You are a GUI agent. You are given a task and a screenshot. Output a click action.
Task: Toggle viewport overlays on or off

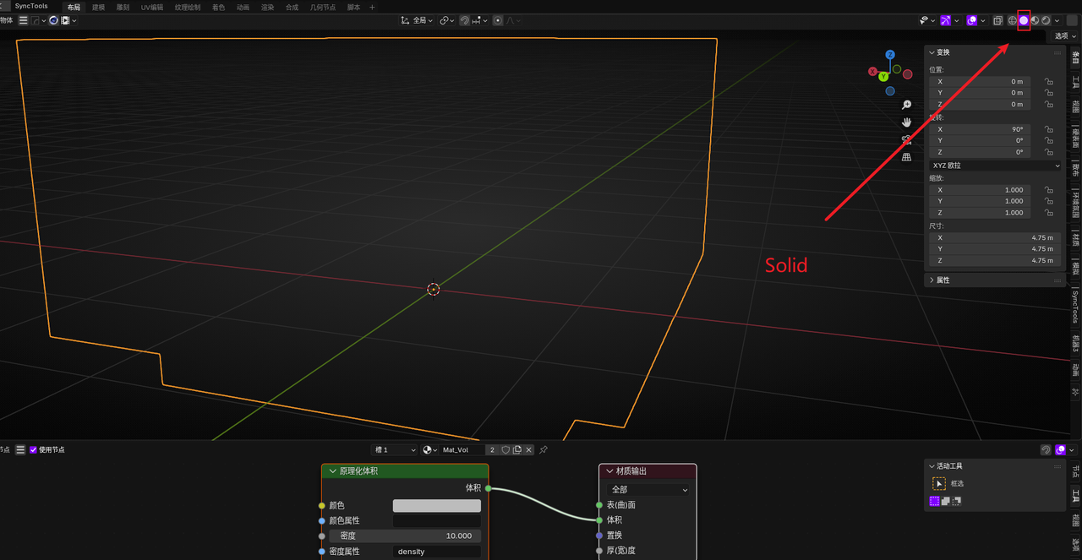tap(971, 20)
